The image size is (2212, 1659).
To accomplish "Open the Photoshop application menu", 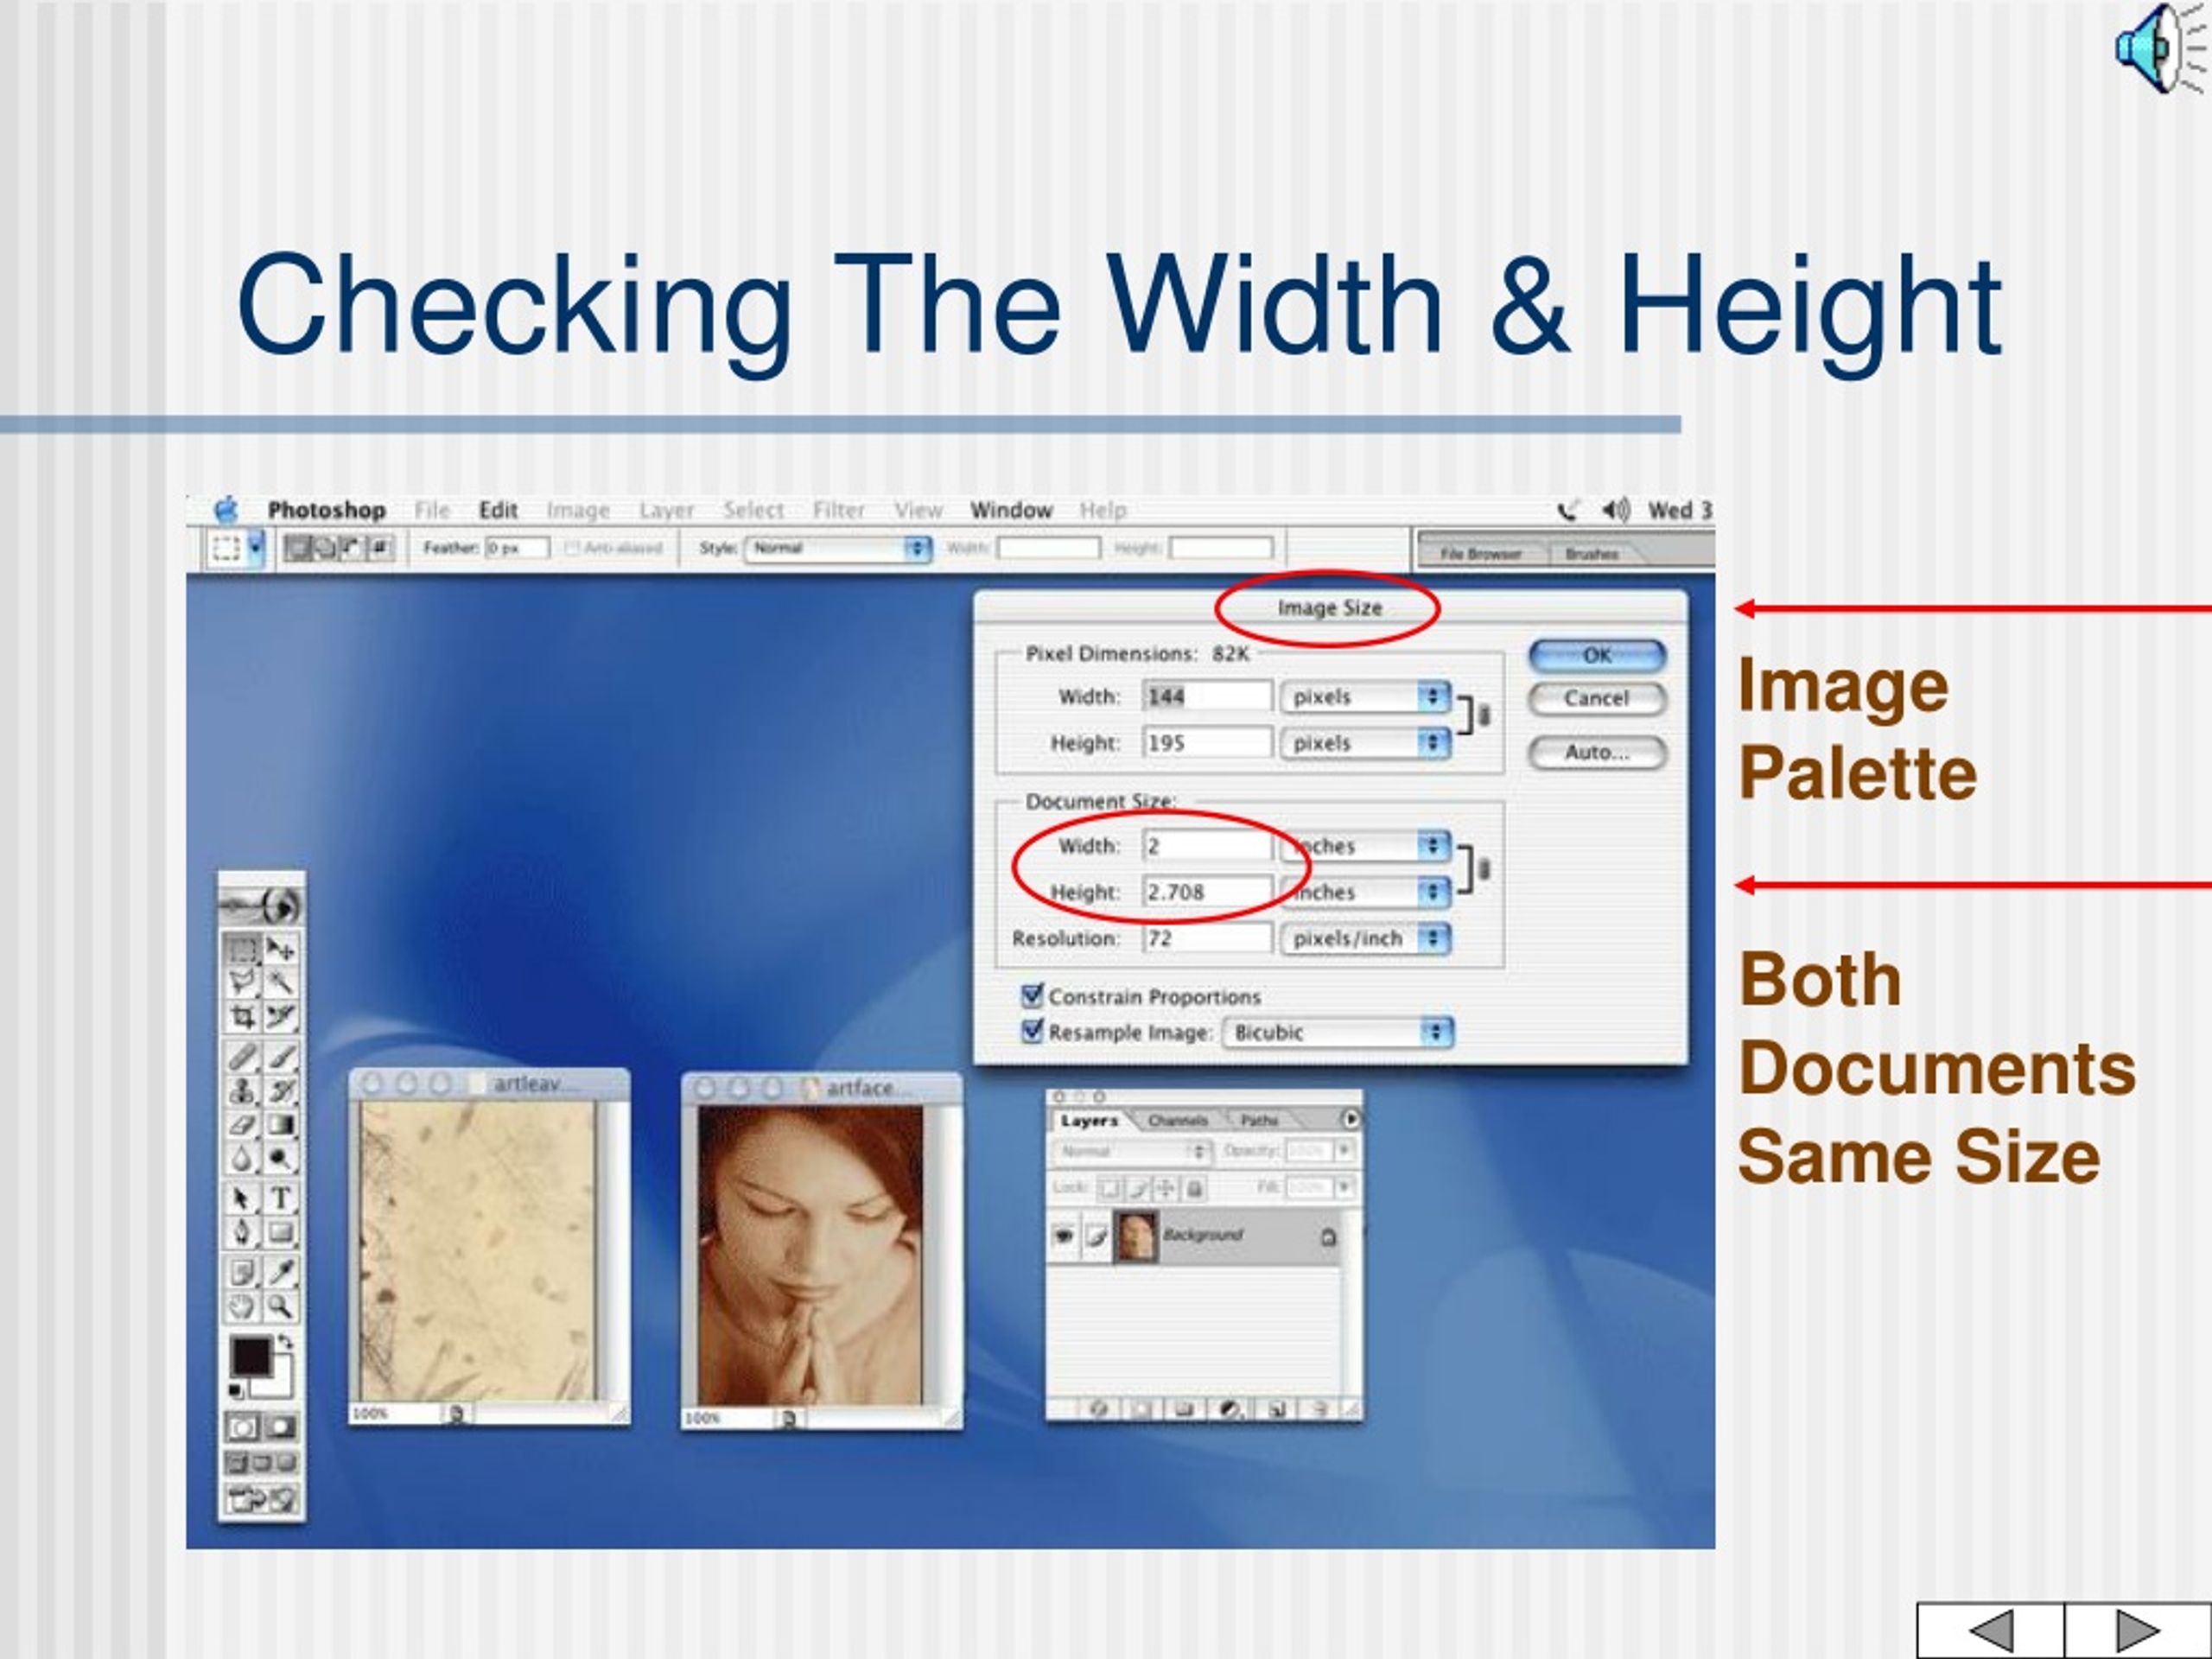I will (326, 510).
